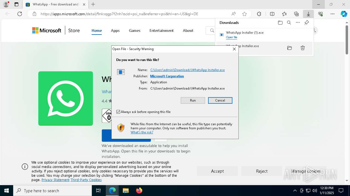View site information lock icon
Viewport: 350px width, 196px height.
pyautogui.click(x=34, y=14)
